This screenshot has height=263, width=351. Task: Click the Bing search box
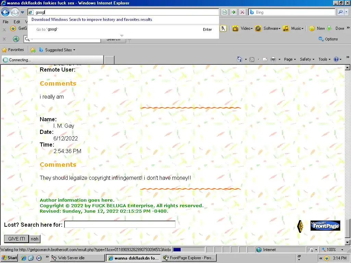point(292,12)
